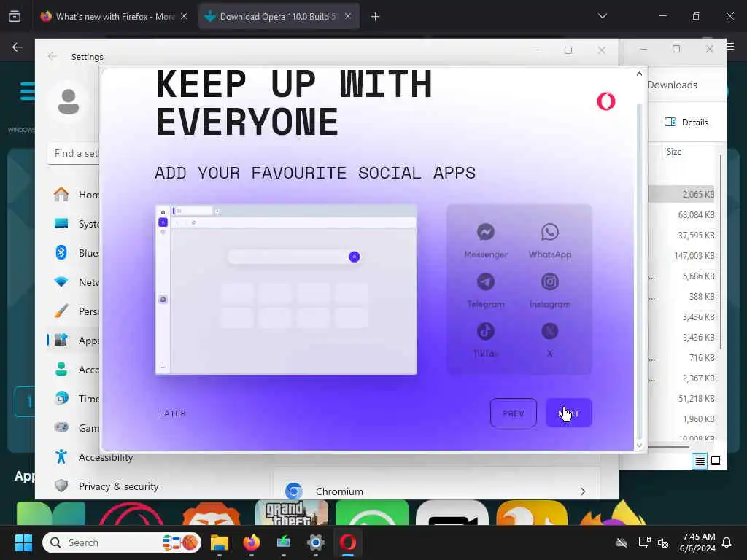
Task: Click the muted volume tray icon
Action: [663, 542]
